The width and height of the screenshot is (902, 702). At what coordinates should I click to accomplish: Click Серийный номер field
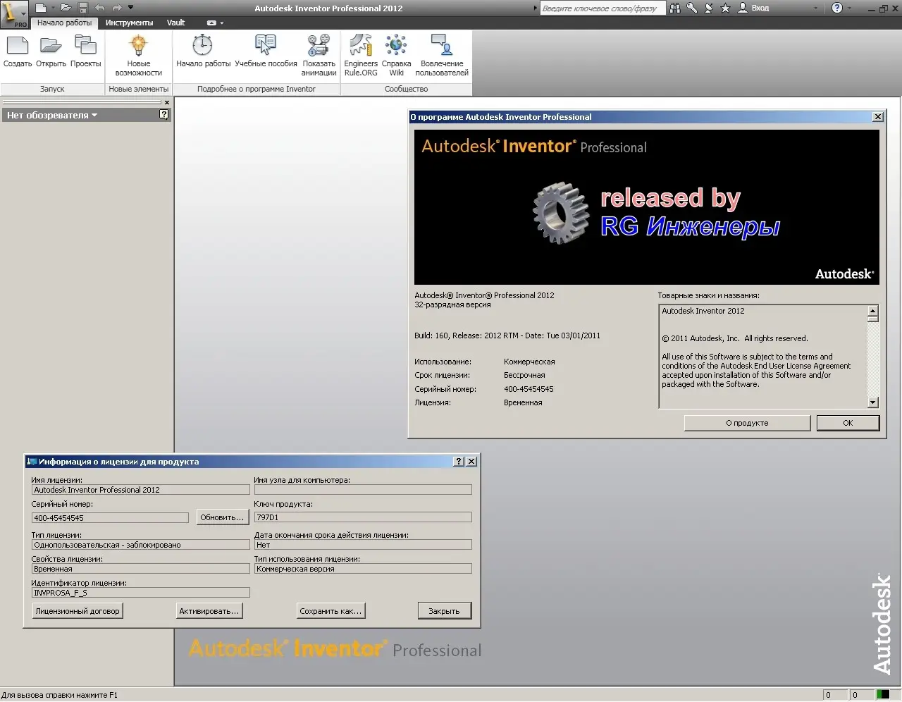[111, 518]
